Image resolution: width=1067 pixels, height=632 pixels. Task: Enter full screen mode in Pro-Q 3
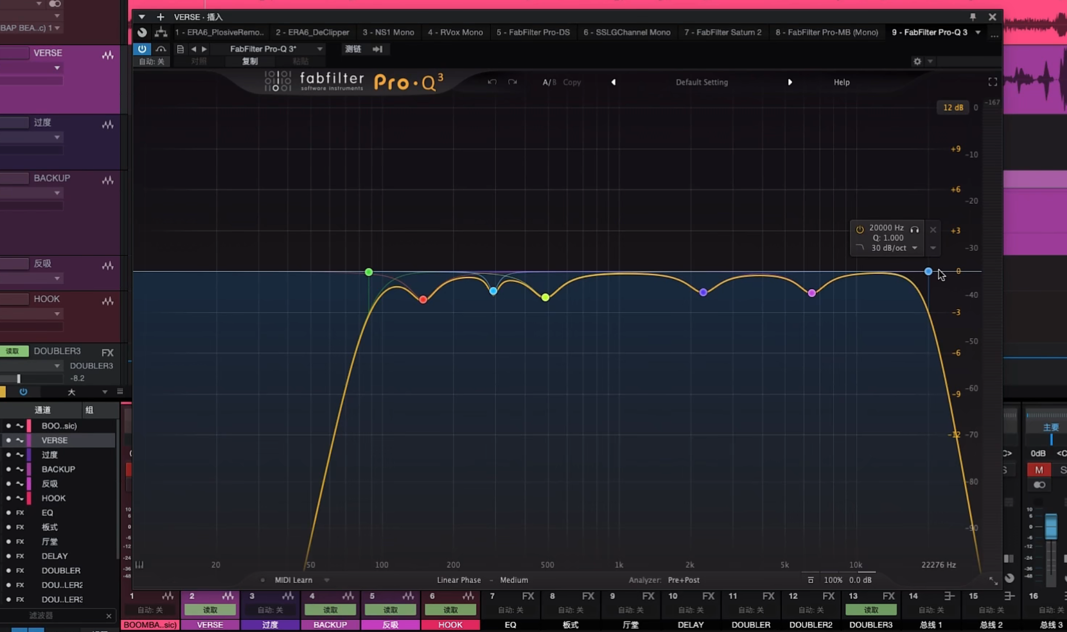click(x=992, y=82)
